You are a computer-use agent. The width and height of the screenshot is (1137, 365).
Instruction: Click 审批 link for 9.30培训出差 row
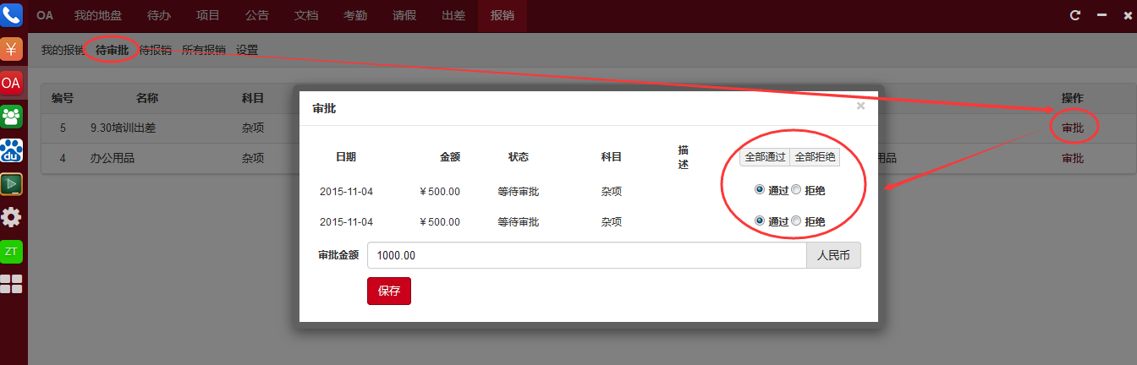(1073, 128)
